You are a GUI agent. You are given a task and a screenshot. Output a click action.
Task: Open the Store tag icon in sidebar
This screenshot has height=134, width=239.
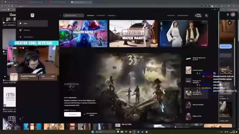pos(21,23)
